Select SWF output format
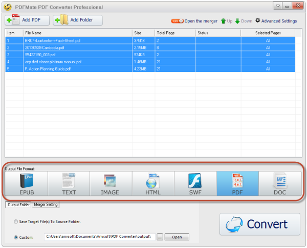Screen dimensions: 307x248 195,184
